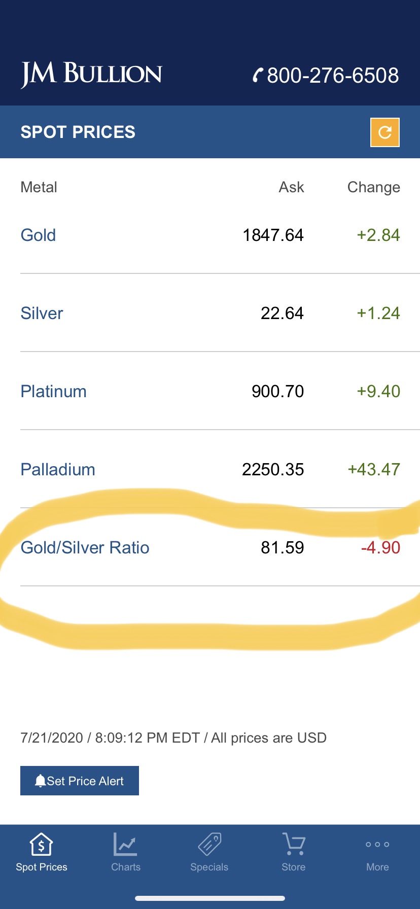Open the Silver metal link
420x909 pixels.
(42, 313)
